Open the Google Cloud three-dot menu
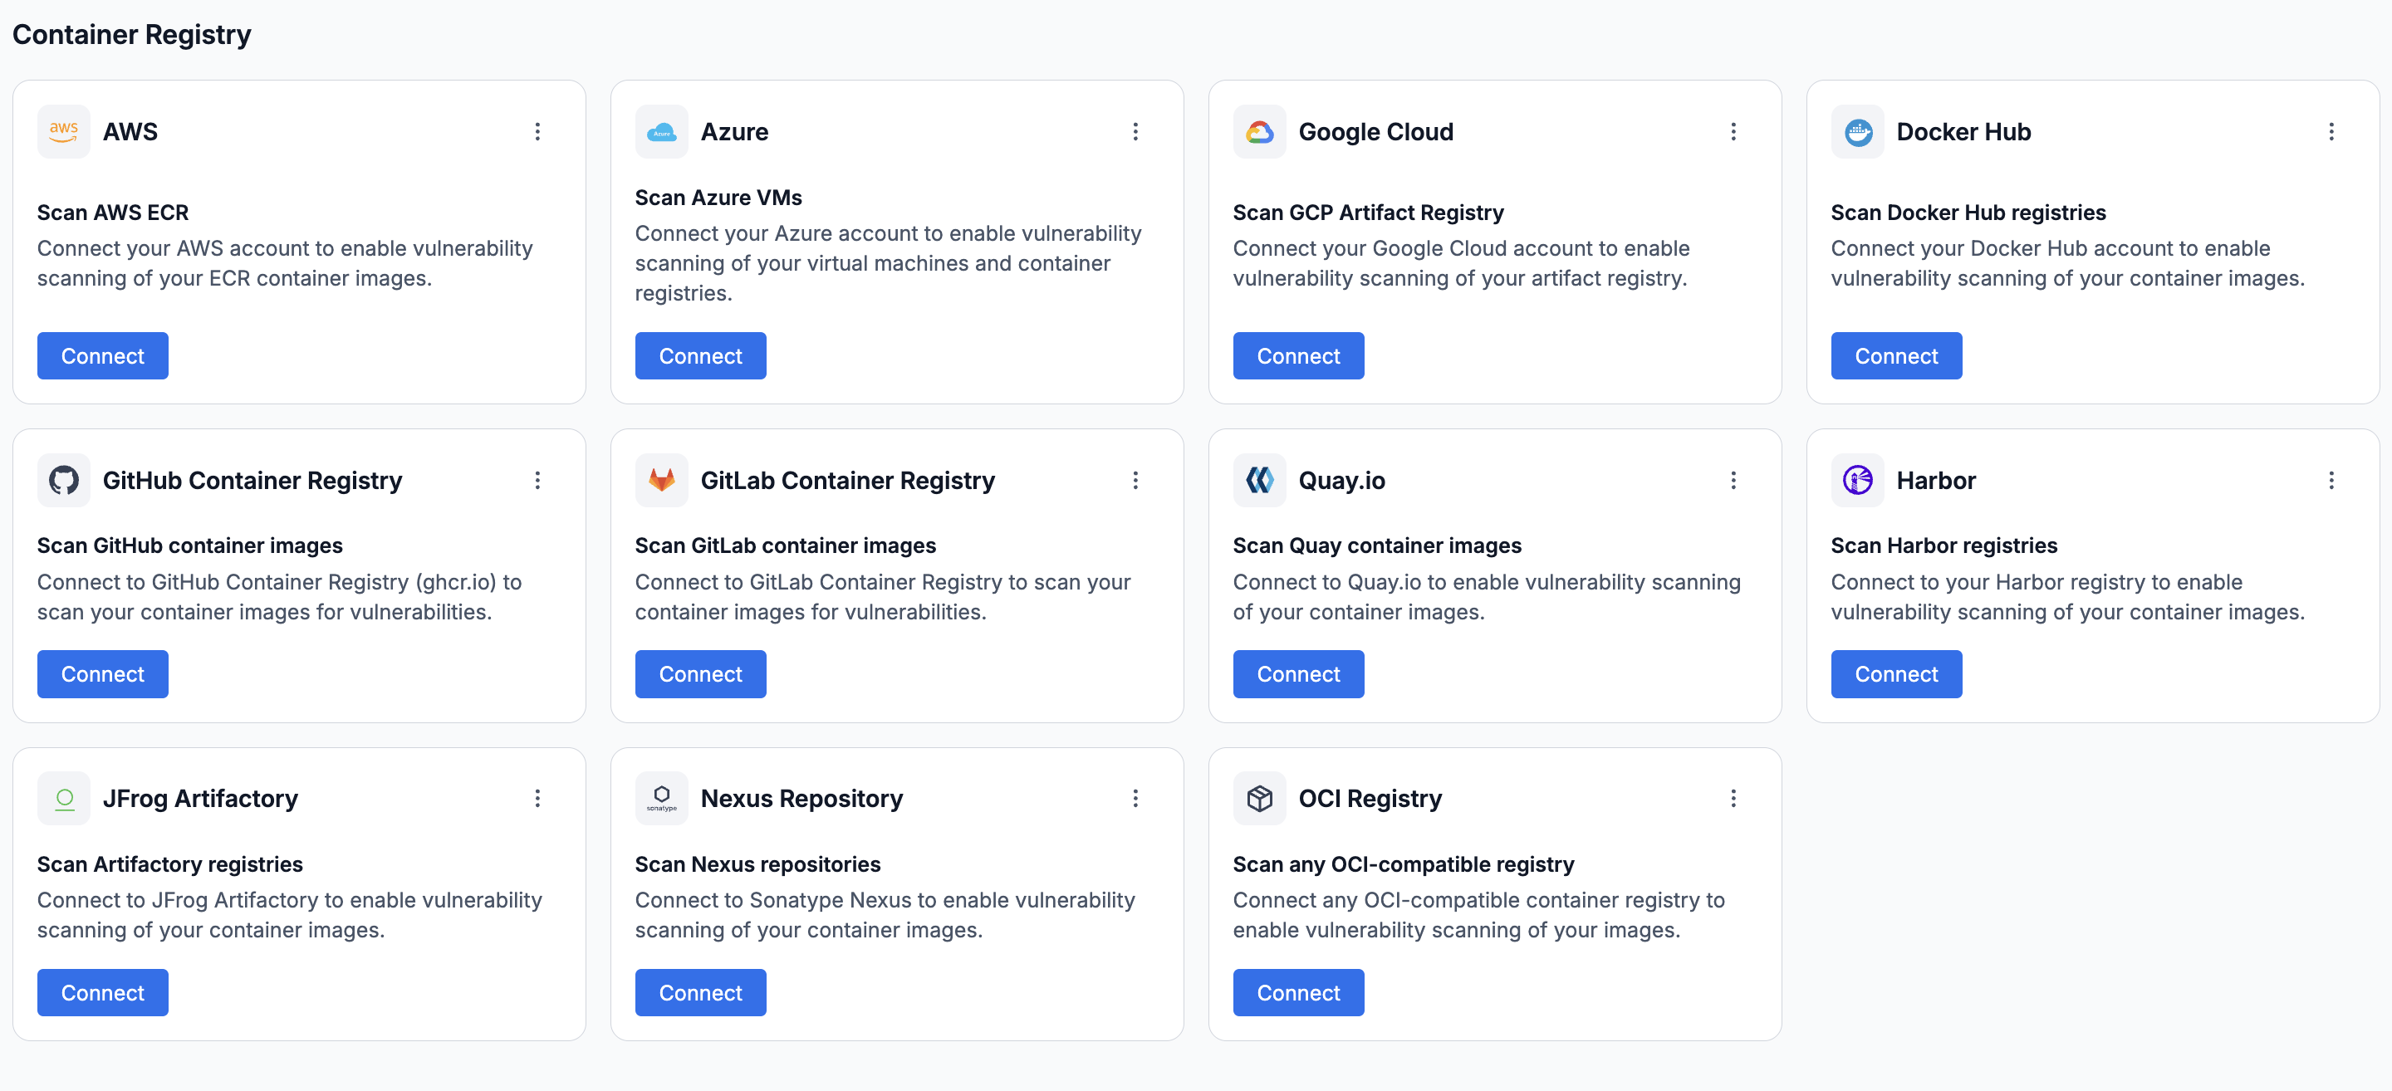The width and height of the screenshot is (2392, 1091). [1733, 132]
